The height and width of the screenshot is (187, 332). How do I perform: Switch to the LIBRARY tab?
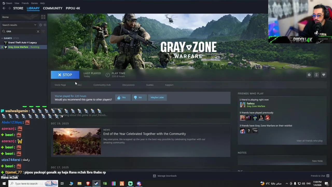33,8
